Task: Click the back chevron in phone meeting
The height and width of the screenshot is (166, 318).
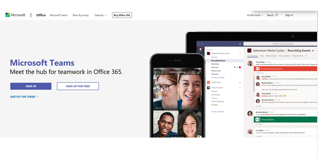Action: click(156, 73)
